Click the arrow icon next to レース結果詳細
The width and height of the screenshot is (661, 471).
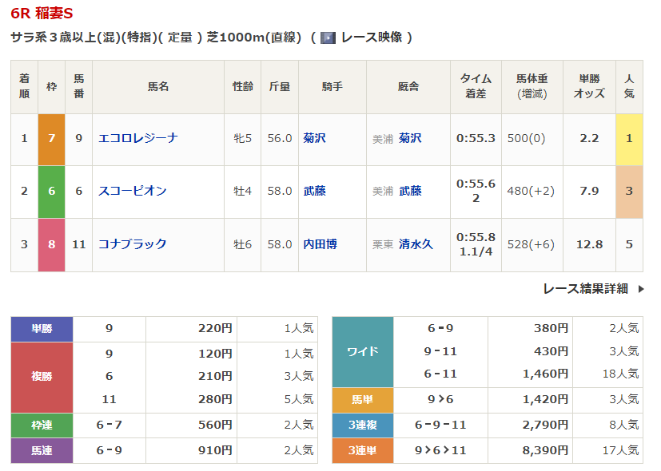[x=641, y=289]
